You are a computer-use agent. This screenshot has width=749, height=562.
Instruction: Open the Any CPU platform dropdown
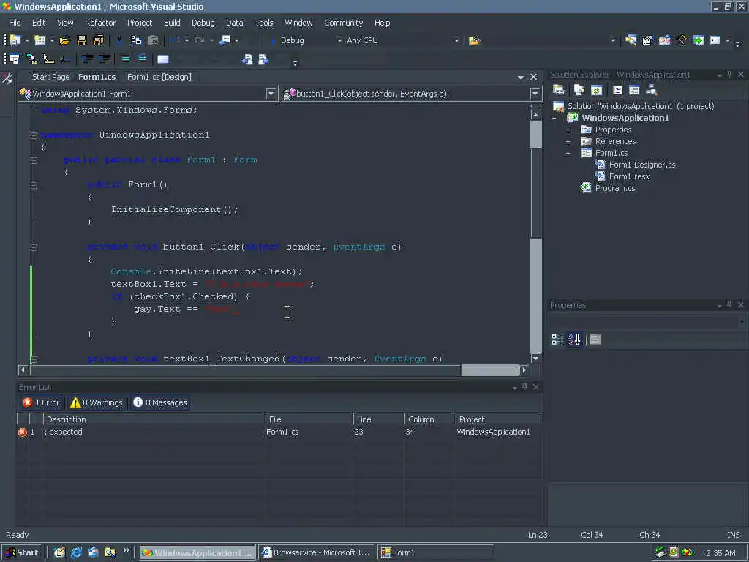click(456, 41)
